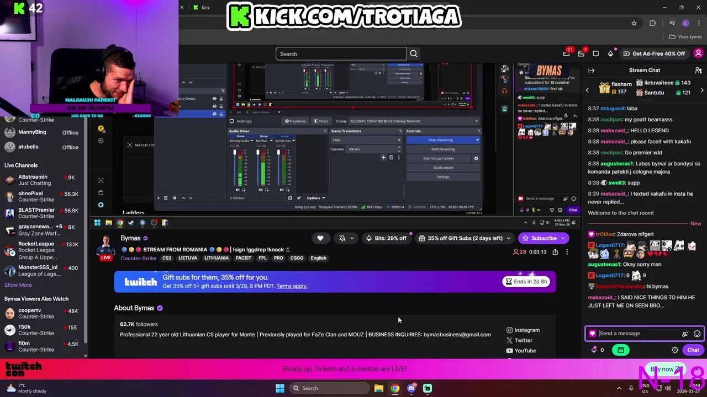Toggle visibility of the selected OBS source
The image size is (707, 397).
click(x=214, y=114)
